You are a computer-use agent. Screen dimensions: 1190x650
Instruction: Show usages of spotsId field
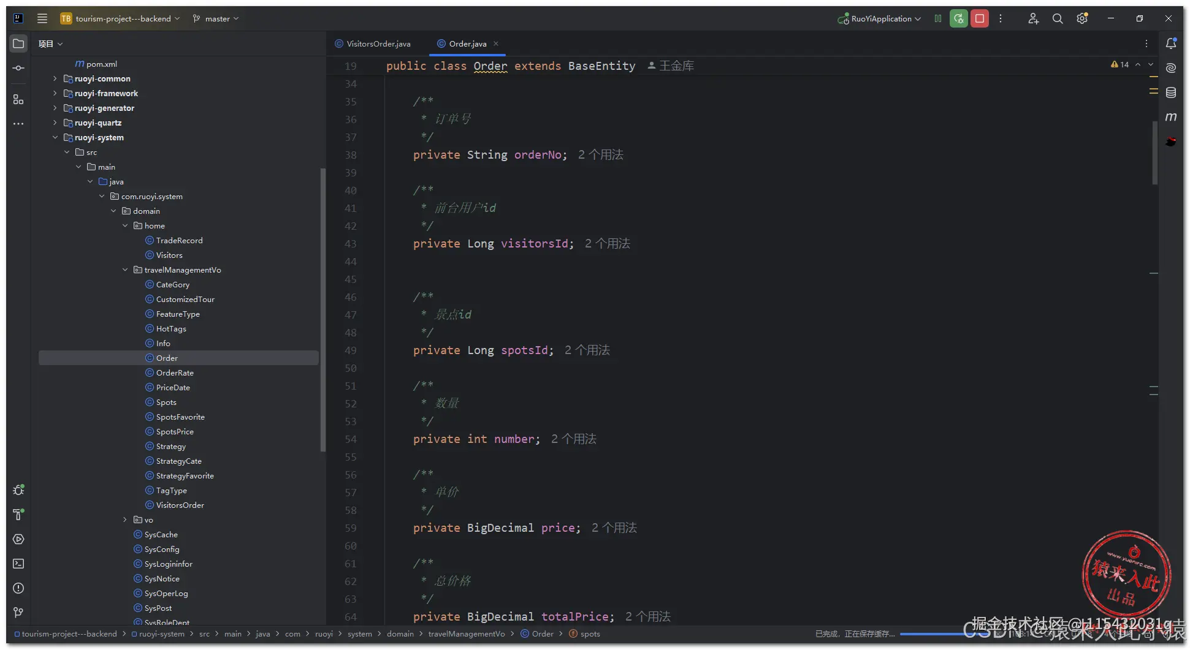point(587,350)
